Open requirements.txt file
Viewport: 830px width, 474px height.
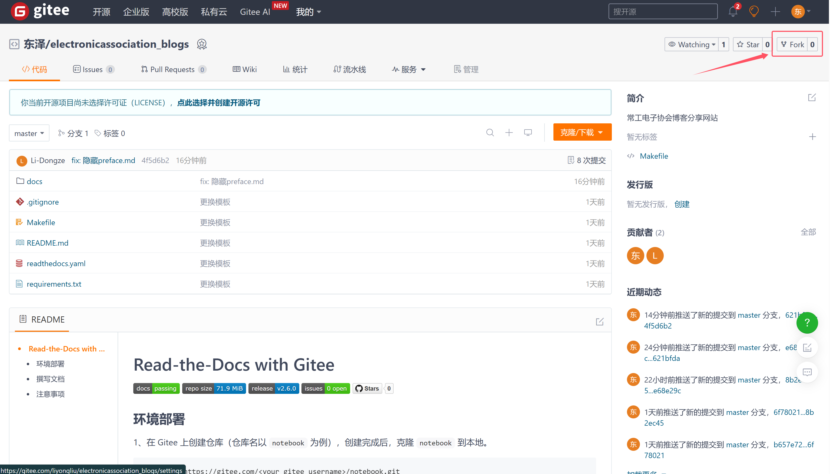tap(54, 284)
